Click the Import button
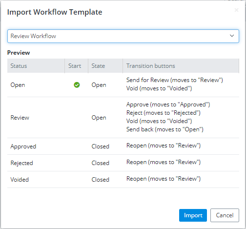The height and width of the screenshot is (229, 246). point(193,215)
